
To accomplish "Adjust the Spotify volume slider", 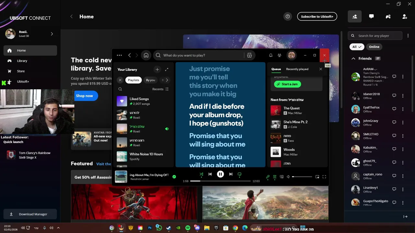I will tap(302, 177).
